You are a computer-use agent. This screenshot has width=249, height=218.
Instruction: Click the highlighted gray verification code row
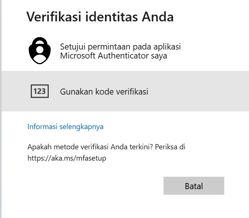pos(125,91)
